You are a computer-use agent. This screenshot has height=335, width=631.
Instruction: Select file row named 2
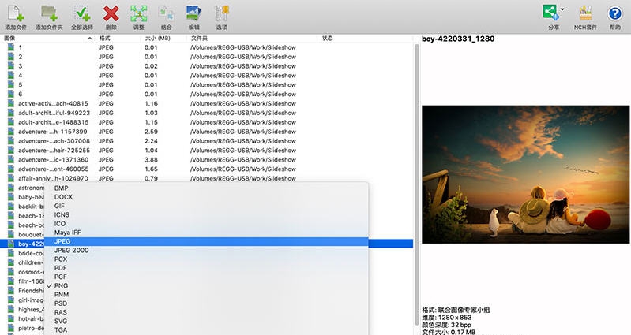tap(206, 57)
